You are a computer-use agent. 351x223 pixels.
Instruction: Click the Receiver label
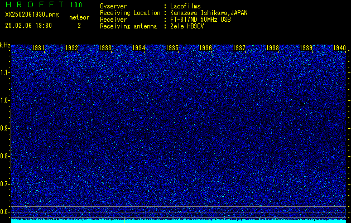[x=113, y=20]
